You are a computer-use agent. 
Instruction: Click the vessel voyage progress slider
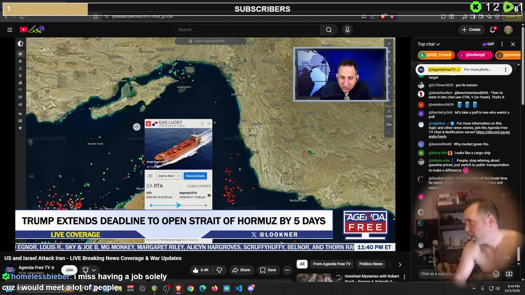(178, 205)
